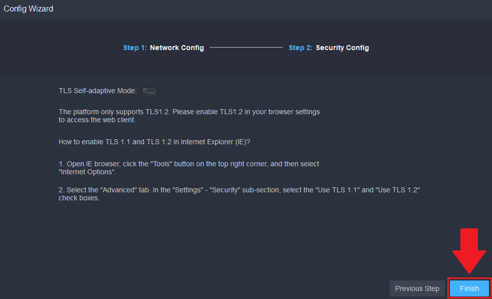Viewport: 492px width, 299px height.
Task: Click the "TLS Self-adaptive Mode:" label
Action: tap(97, 91)
